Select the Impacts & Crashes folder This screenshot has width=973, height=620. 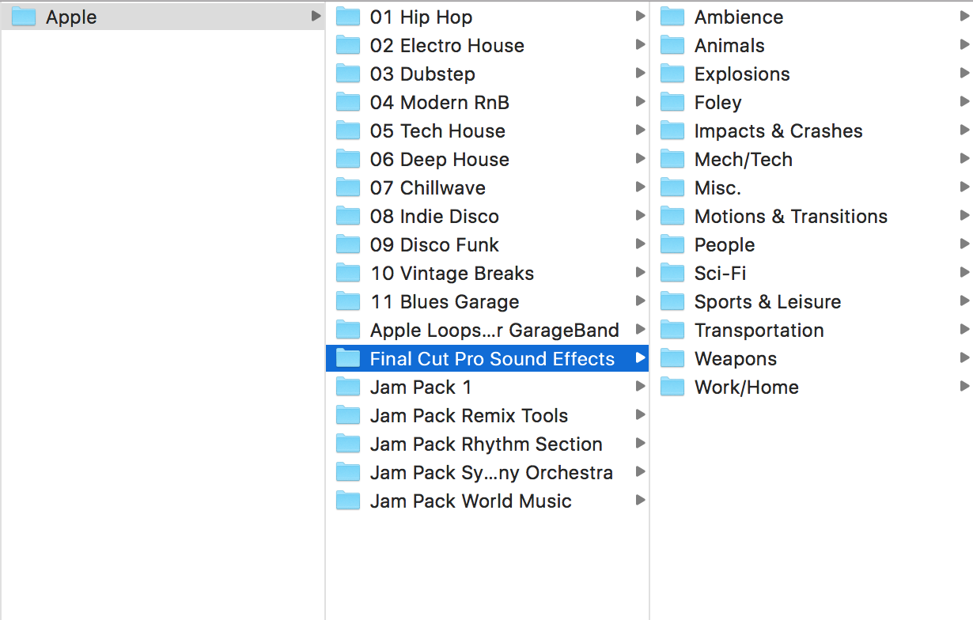pos(778,130)
